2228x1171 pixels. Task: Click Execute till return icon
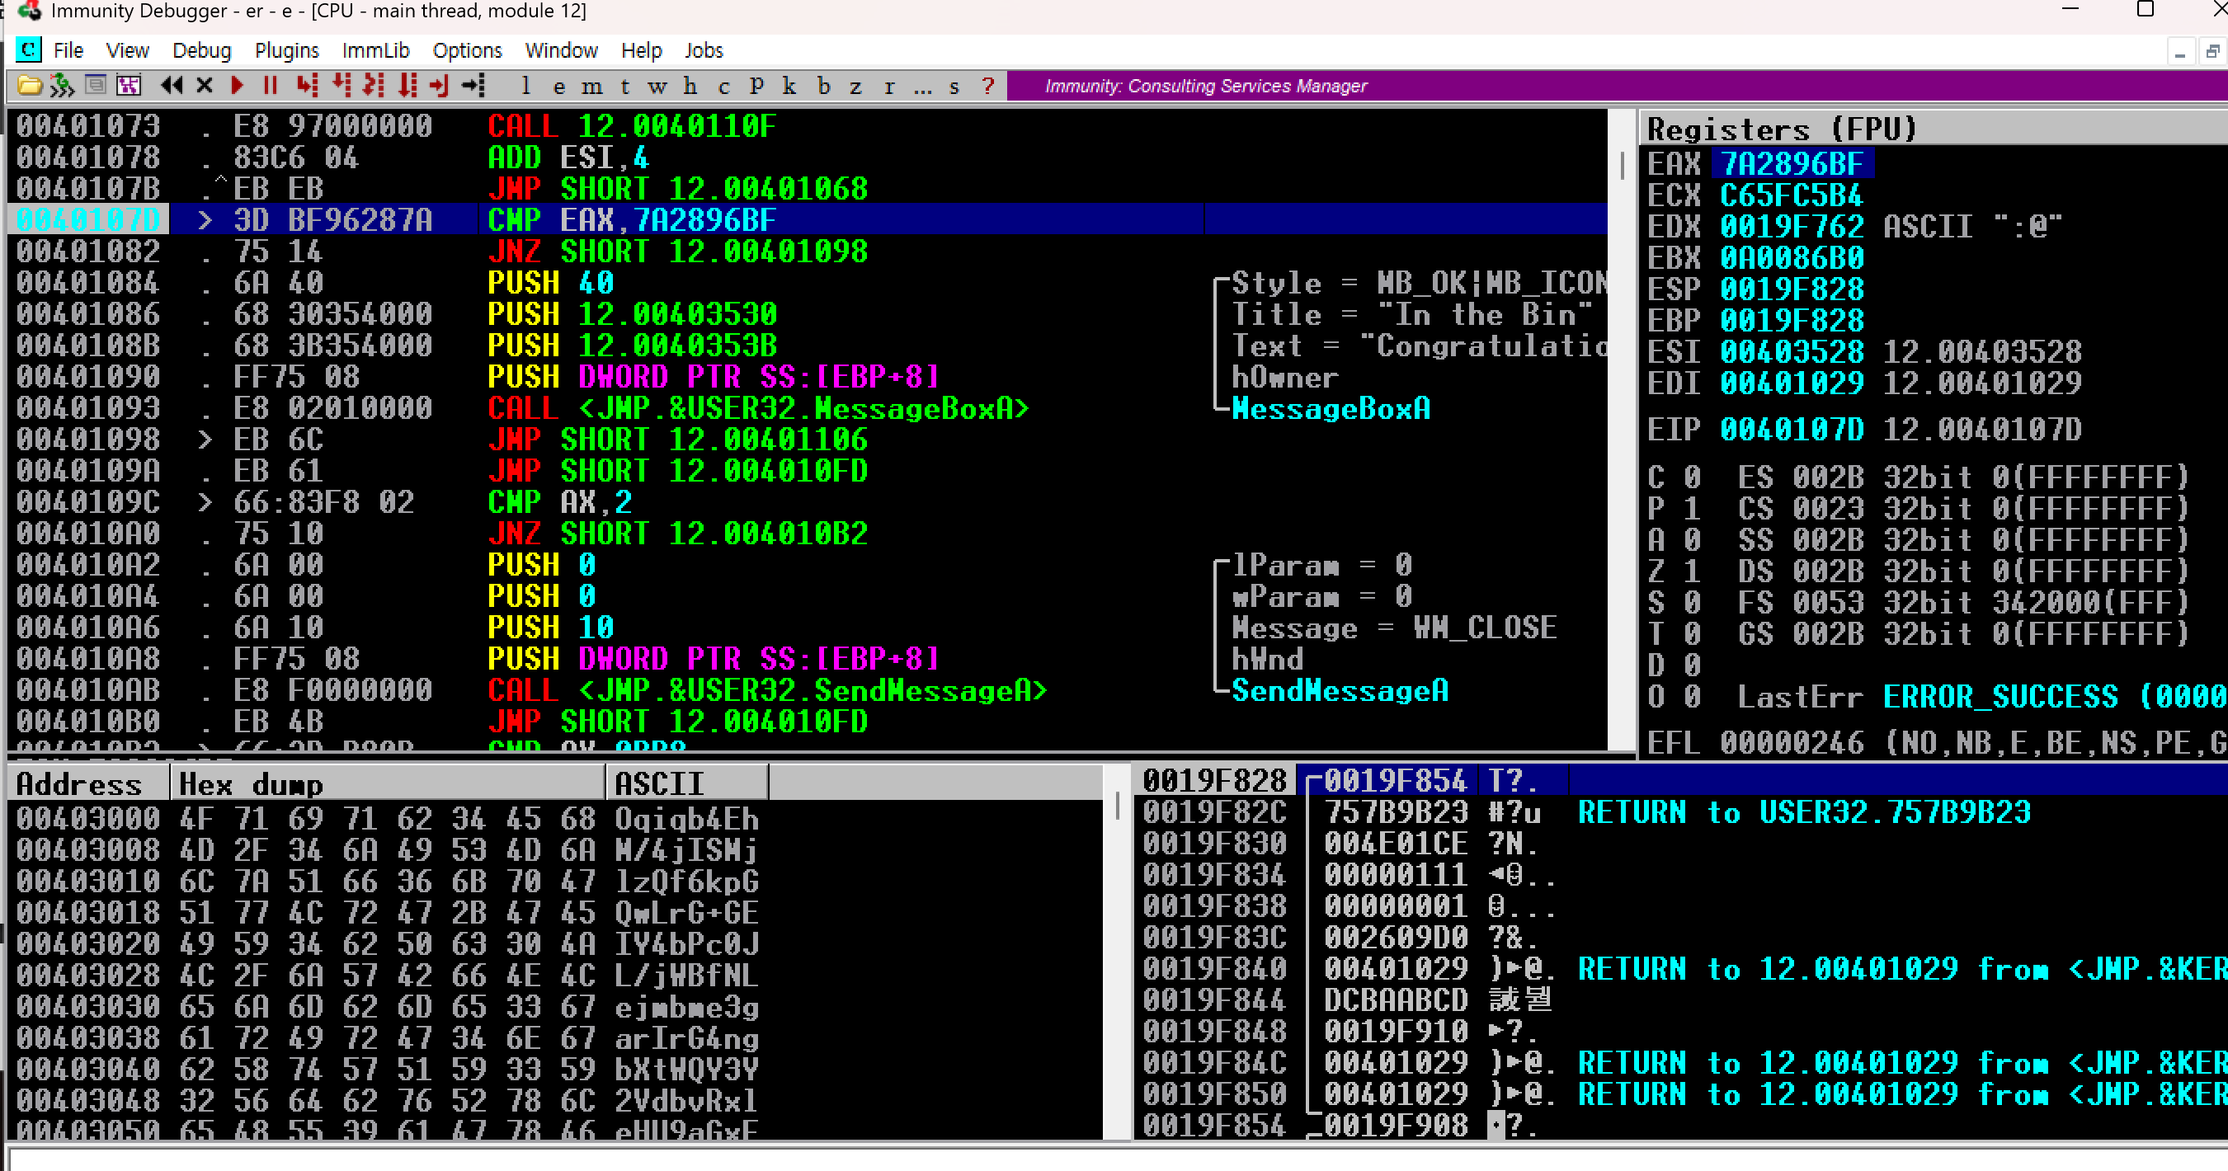coord(440,86)
